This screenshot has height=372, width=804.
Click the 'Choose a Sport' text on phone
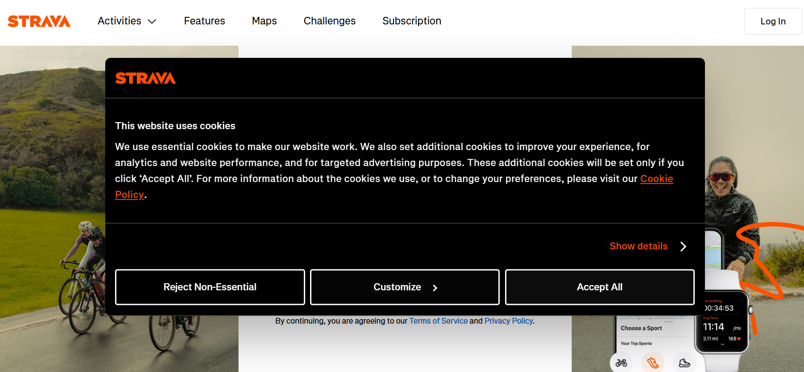[641, 328]
